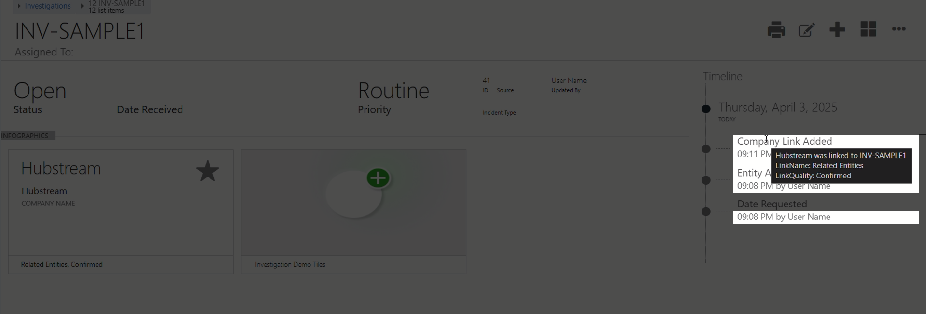Screen dimensions: 926x314
Task: Open Investigations breadcrumb link
Action: click(48, 6)
